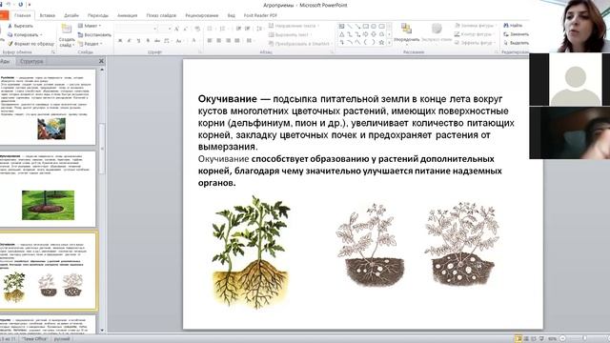610x343 pixels.
Task: Open the Select (Выделить) dropdown
Action: tap(517, 43)
